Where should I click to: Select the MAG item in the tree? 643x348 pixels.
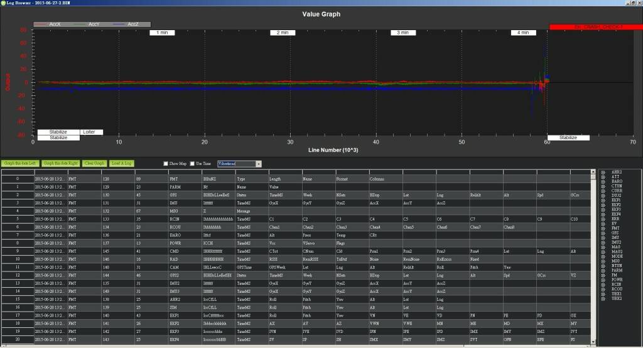click(x=616, y=247)
